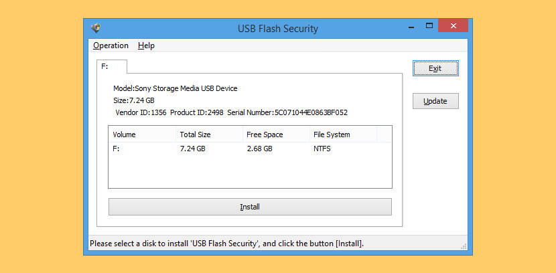Select the F: drive tab
Screen dimensions: 556x273
point(112,66)
